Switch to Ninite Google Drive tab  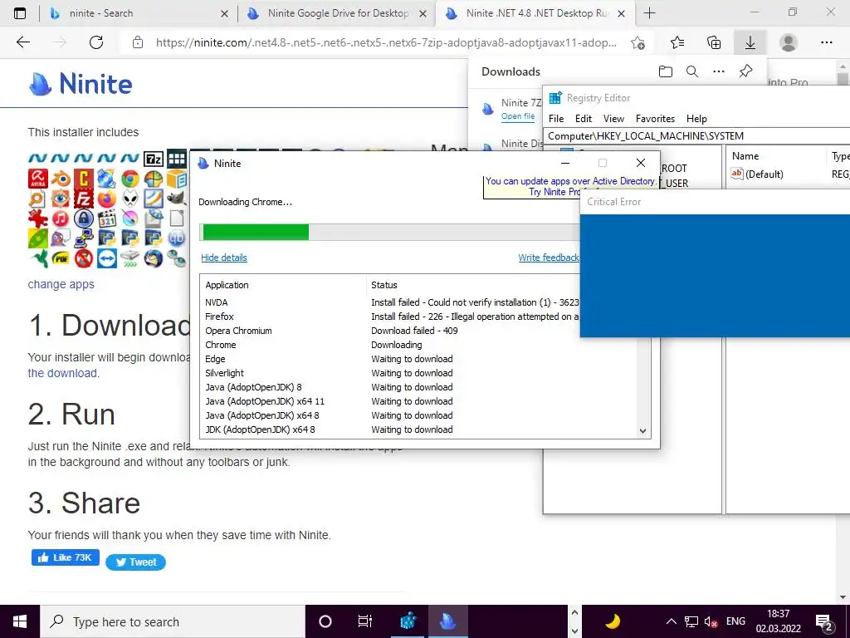click(337, 13)
